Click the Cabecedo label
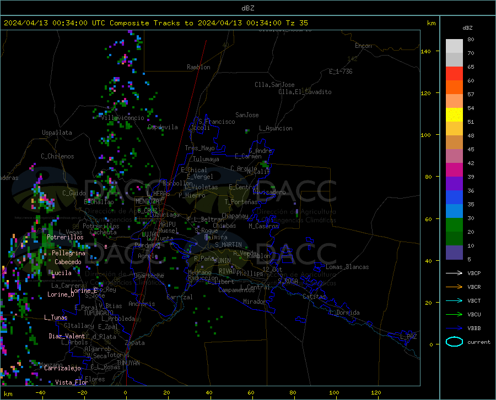 [68, 262]
